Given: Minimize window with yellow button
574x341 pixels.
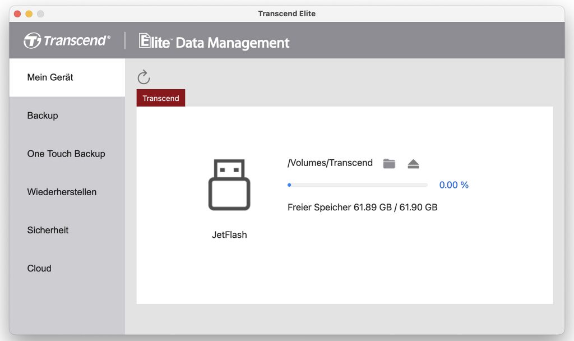Looking at the screenshot, I should click(29, 14).
